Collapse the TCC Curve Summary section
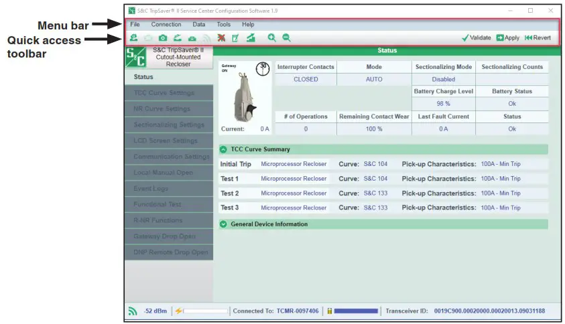Viewport: 565px width, 324px height. (x=223, y=149)
